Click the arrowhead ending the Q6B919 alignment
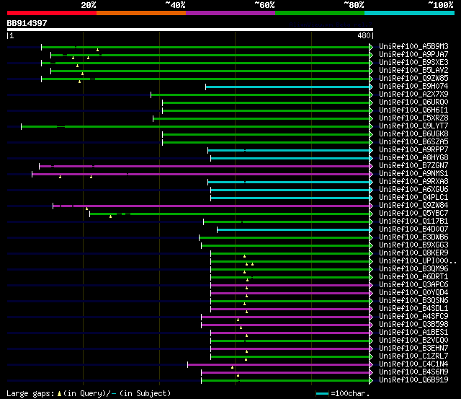This screenshot has width=461, height=399. (371, 381)
